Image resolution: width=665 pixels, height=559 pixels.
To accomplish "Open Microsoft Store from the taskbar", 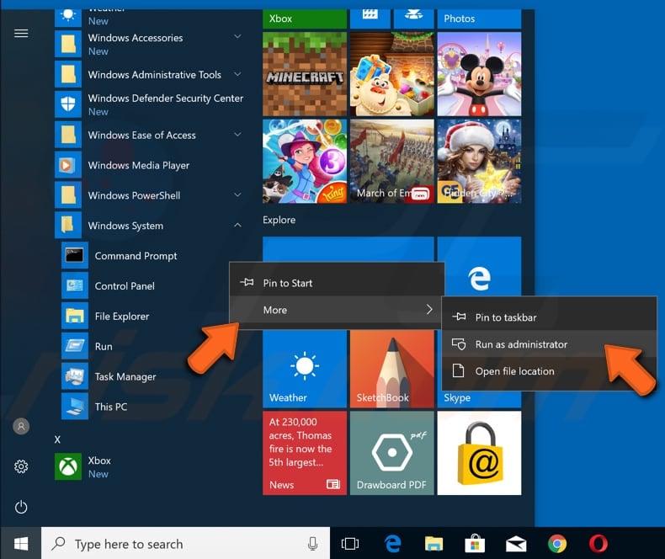I will tap(475, 543).
